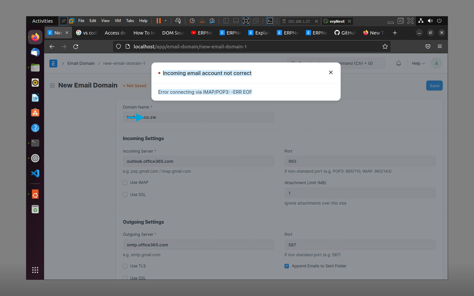Viewport: 474px width, 296px height.
Task: Enable Use SSL under Outgoing Settings
Action: point(125,278)
